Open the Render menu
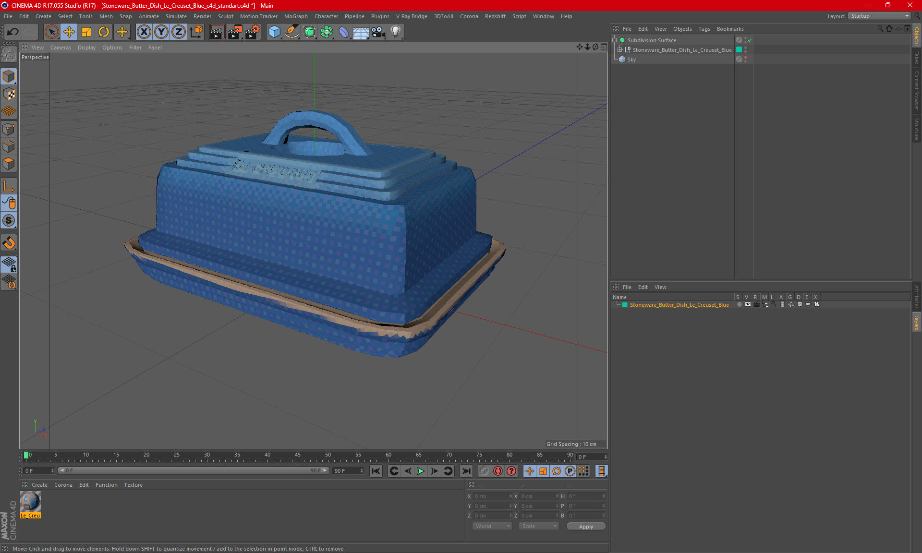This screenshot has width=922, height=553. (202, 16)
